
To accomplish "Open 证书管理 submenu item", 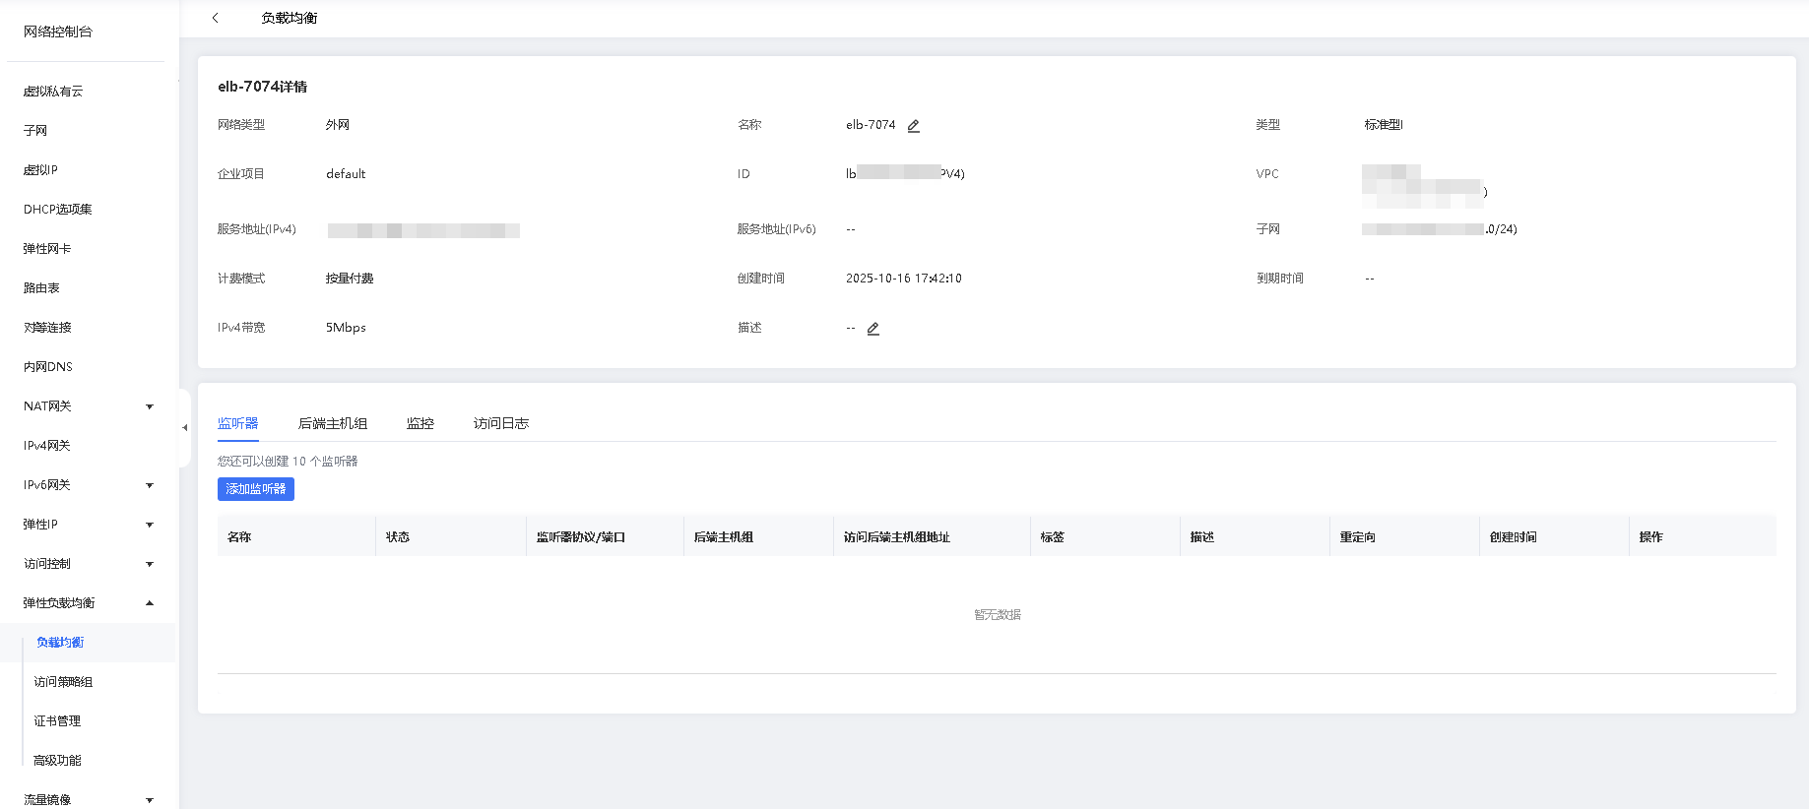I will [57, 721].
